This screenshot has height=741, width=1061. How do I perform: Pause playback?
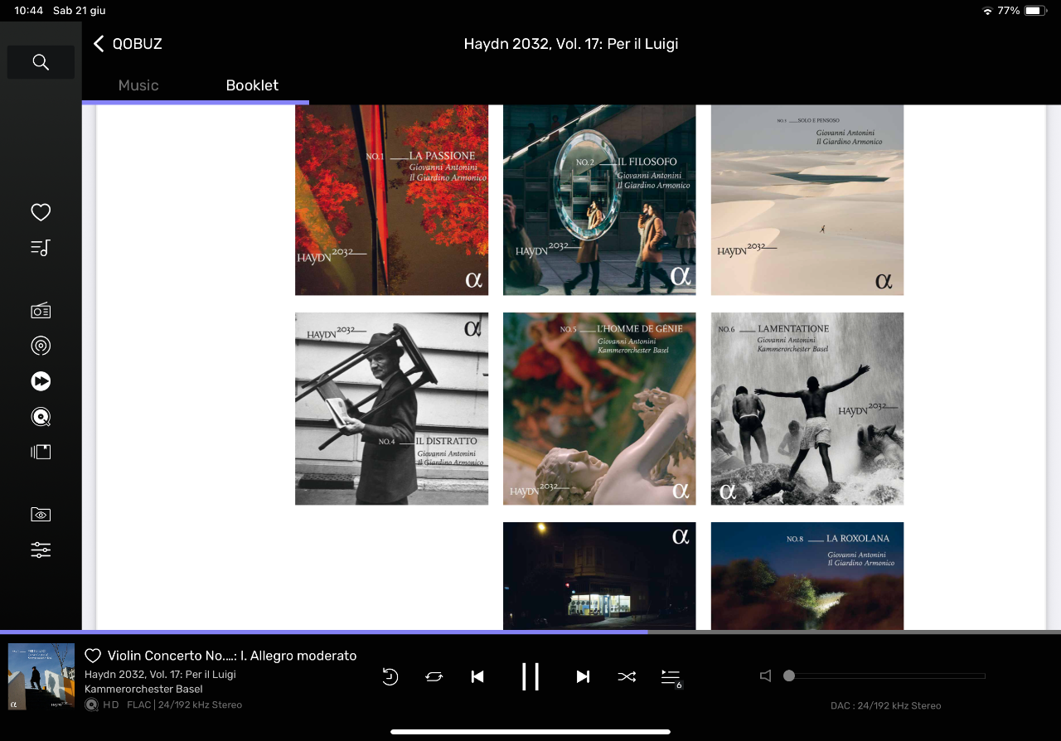(x=530, y=676)
